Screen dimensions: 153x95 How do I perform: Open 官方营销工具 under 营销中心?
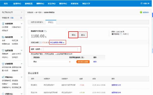[x=17, y=87]
